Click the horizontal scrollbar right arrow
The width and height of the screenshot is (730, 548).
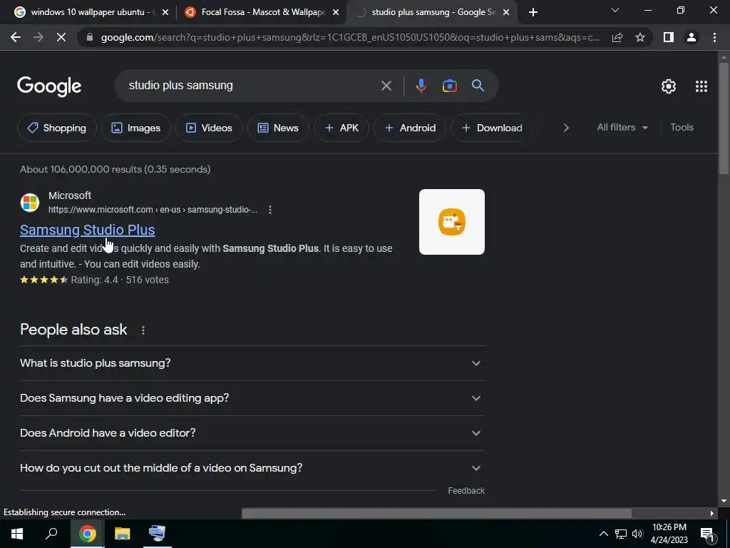click(712, 513)
